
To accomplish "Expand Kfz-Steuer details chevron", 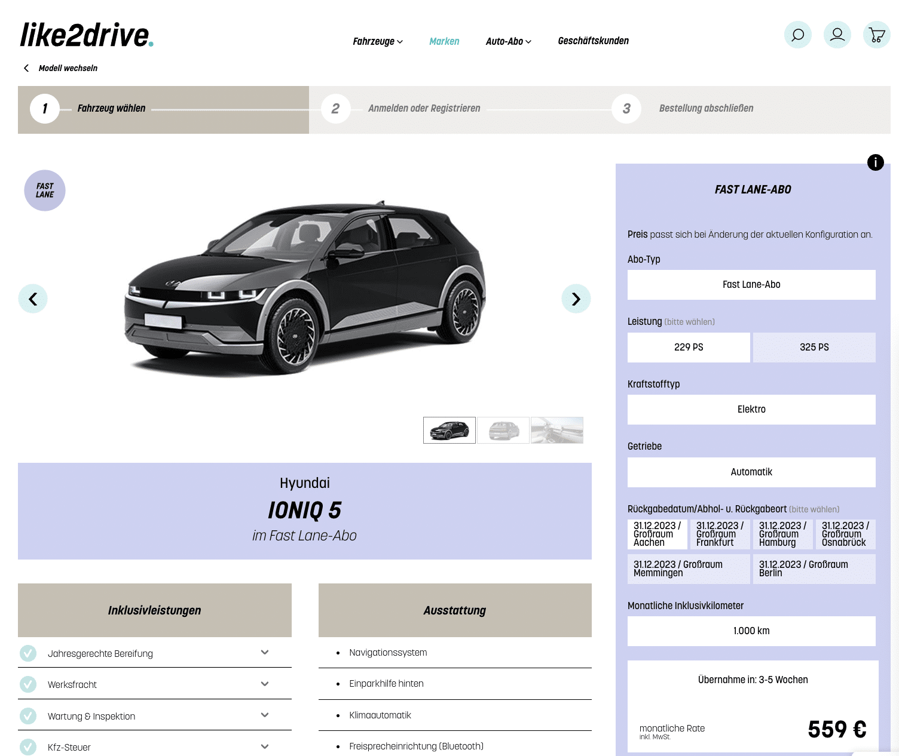I will (265, 746).
